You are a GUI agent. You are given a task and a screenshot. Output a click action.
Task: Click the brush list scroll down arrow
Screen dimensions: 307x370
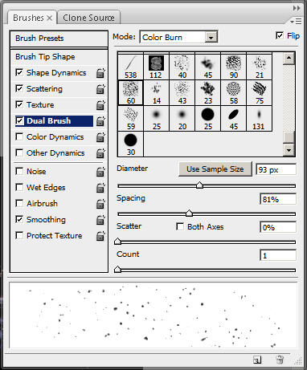[289, 150]
